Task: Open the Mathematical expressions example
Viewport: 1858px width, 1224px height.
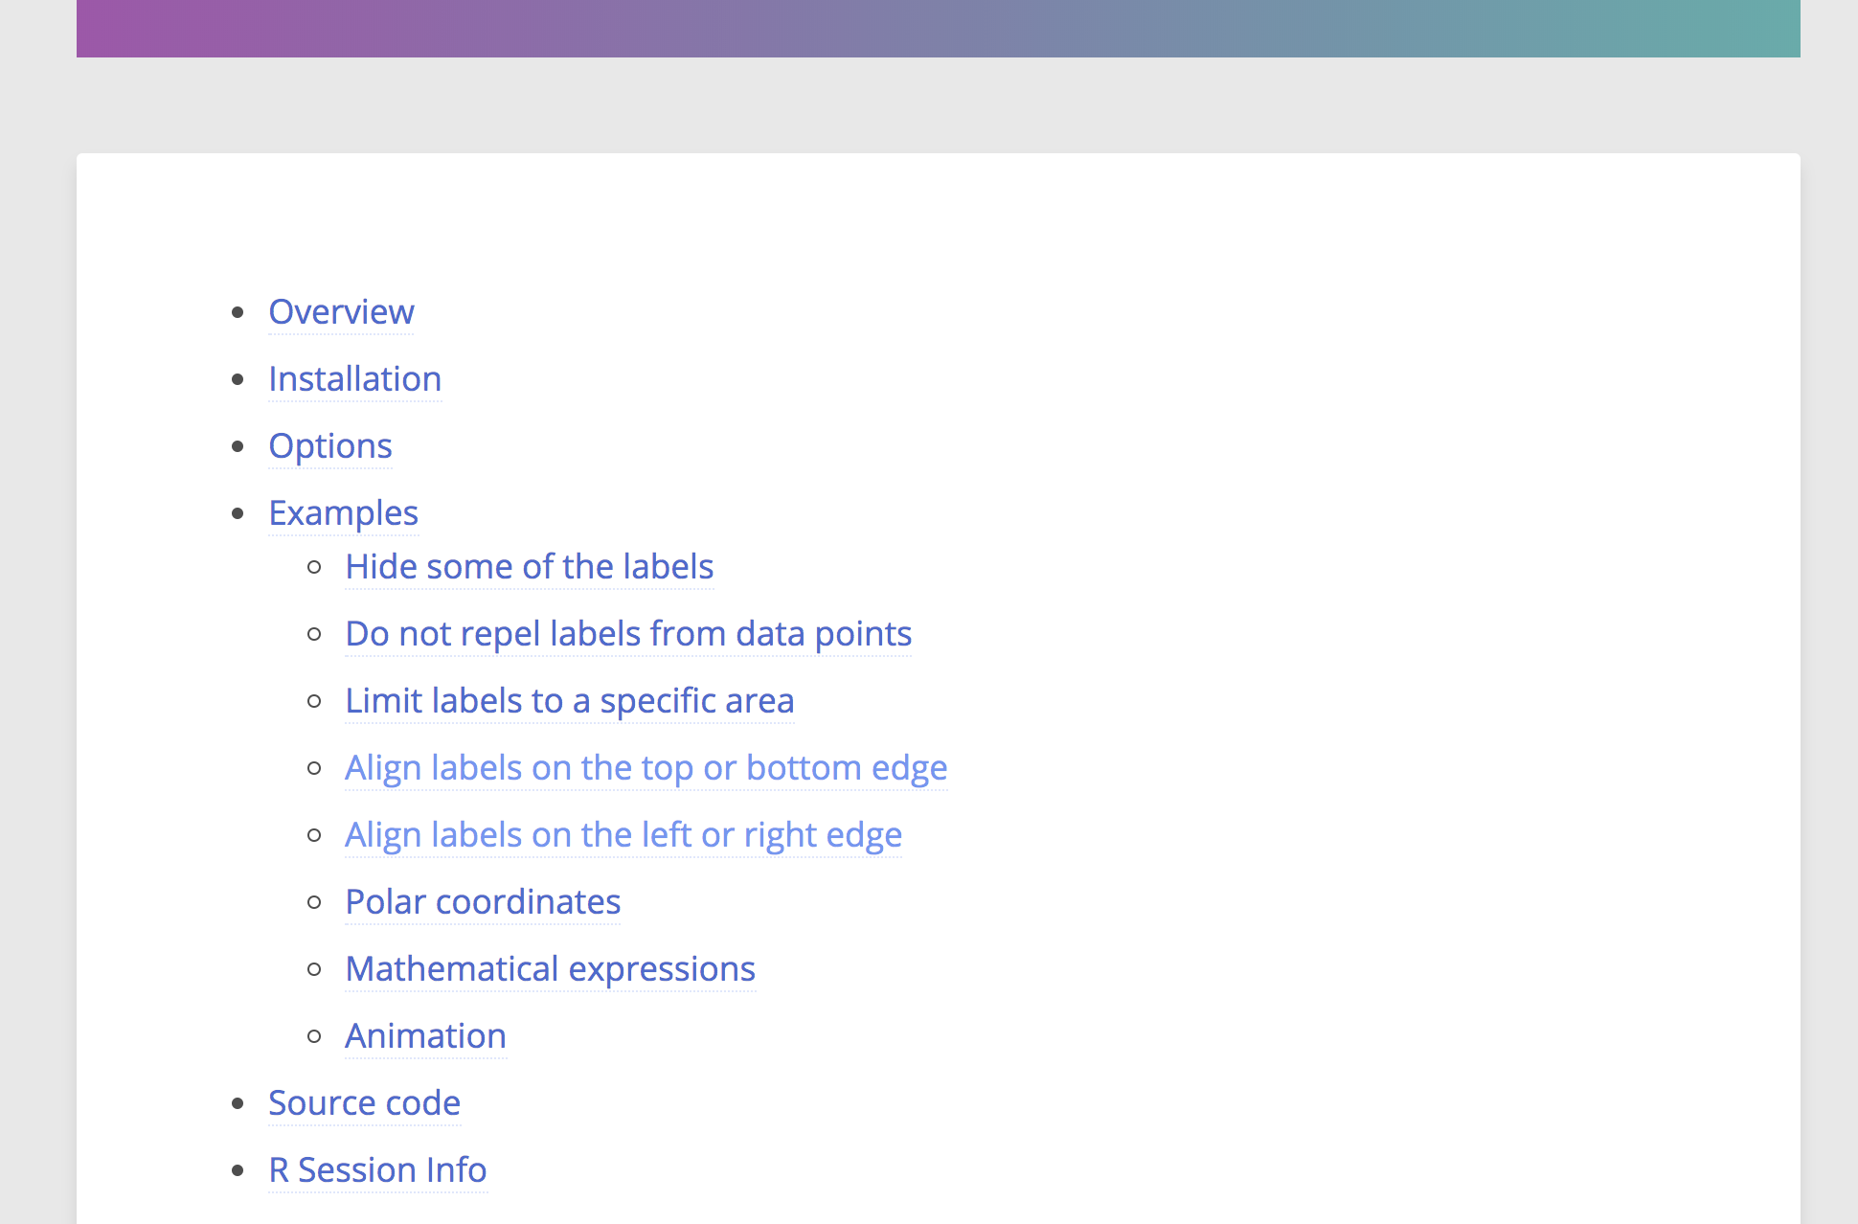Action: (x=550, y=968)
